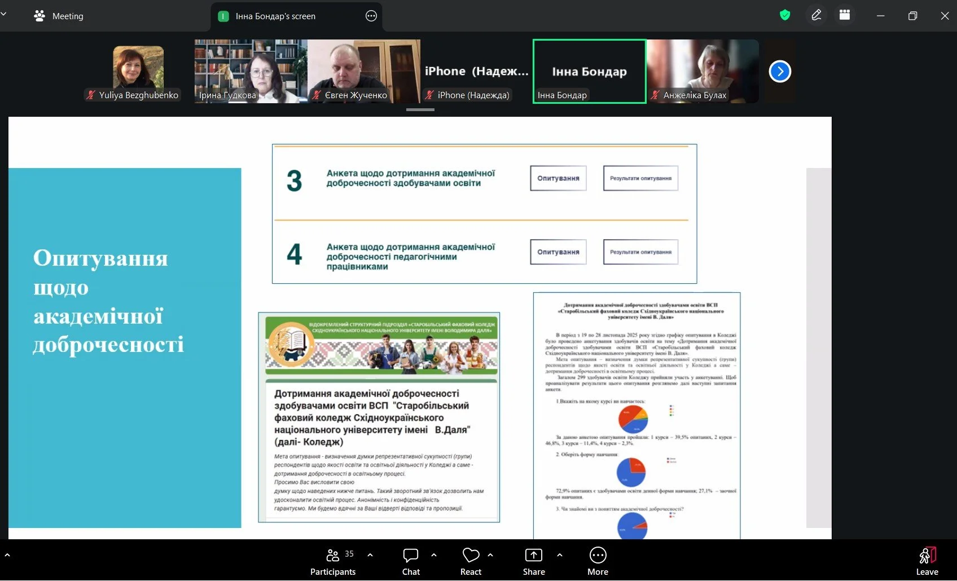Click the second pie chart in report
957x581 pixels.
[x=631, y=472]
